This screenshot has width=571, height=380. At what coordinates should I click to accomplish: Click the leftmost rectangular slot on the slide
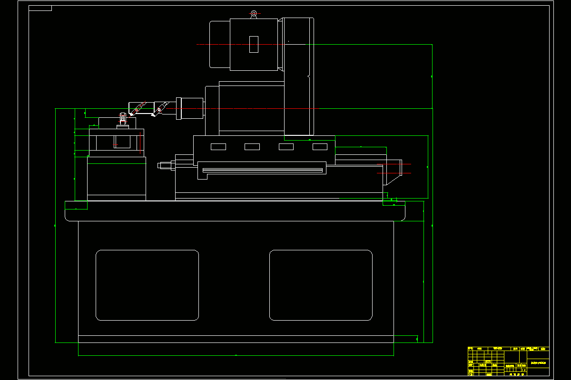pyautogui.click(x=218, y=146)
